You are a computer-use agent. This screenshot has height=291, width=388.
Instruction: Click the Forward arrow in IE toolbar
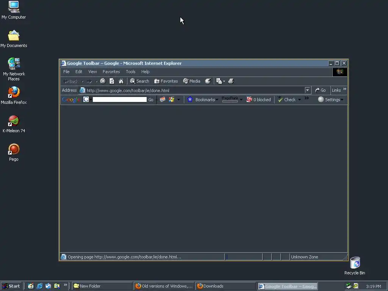pos(89,81)
